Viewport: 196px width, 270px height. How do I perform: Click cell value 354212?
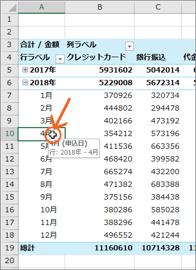[118, 133]
